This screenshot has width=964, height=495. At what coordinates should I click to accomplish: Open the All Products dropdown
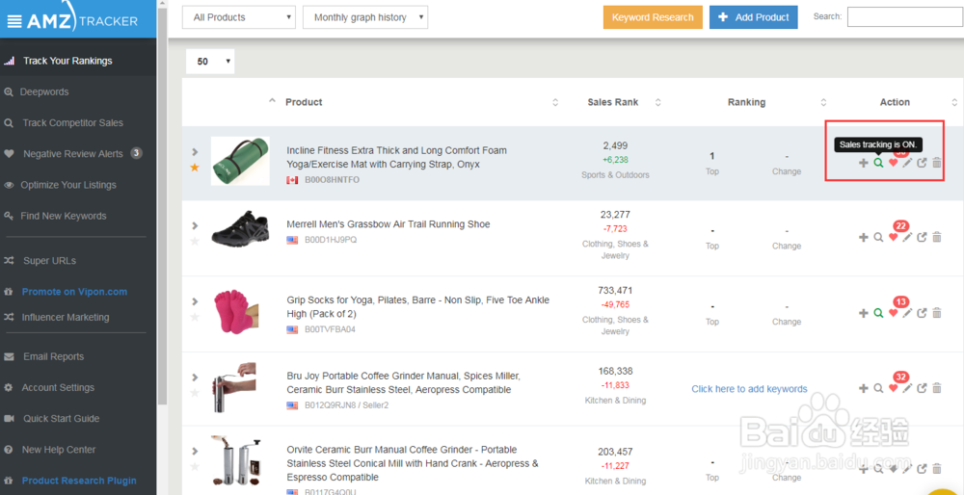point(240,17)
